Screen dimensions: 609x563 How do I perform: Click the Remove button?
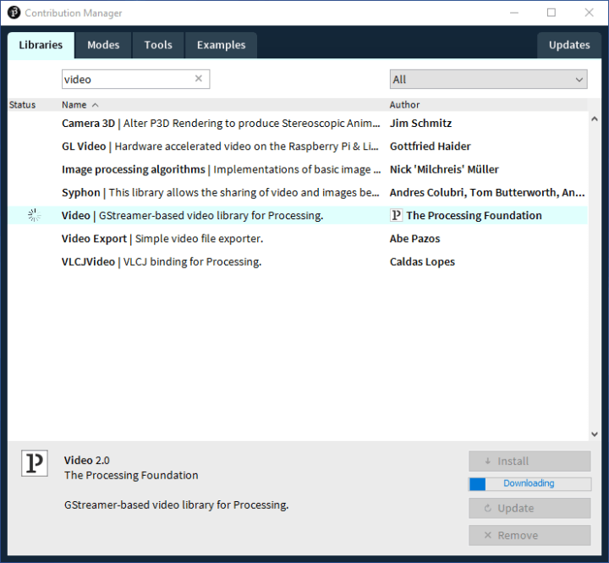[529, 535]
